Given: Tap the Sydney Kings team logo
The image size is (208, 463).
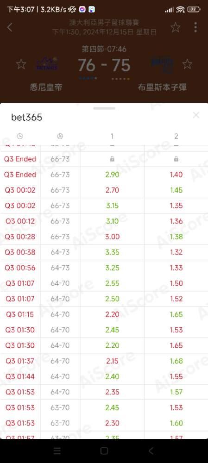Looking at the screenshot, I should pyautogui.click(x=47, y=64).
